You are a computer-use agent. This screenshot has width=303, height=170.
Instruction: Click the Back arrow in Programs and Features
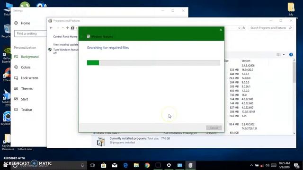coord(51,28)
